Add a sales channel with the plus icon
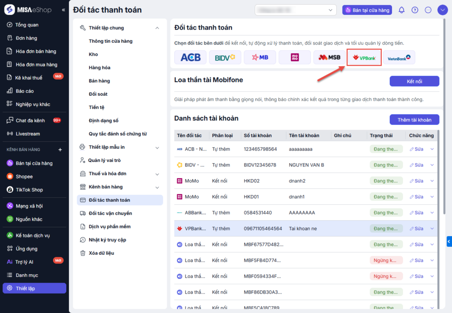Image resolution: width=452 pixels, height=313 pixels. pos(60,150)
